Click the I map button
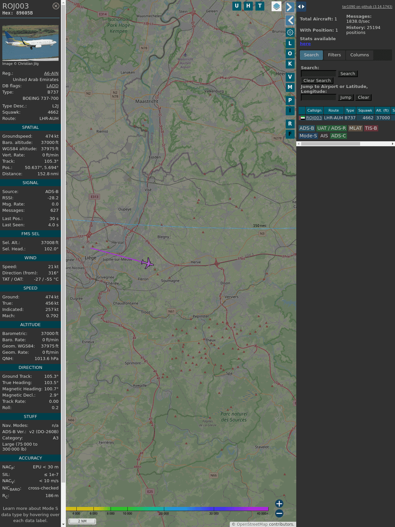This screenshot has height=527, width=395. pos(290,111)
